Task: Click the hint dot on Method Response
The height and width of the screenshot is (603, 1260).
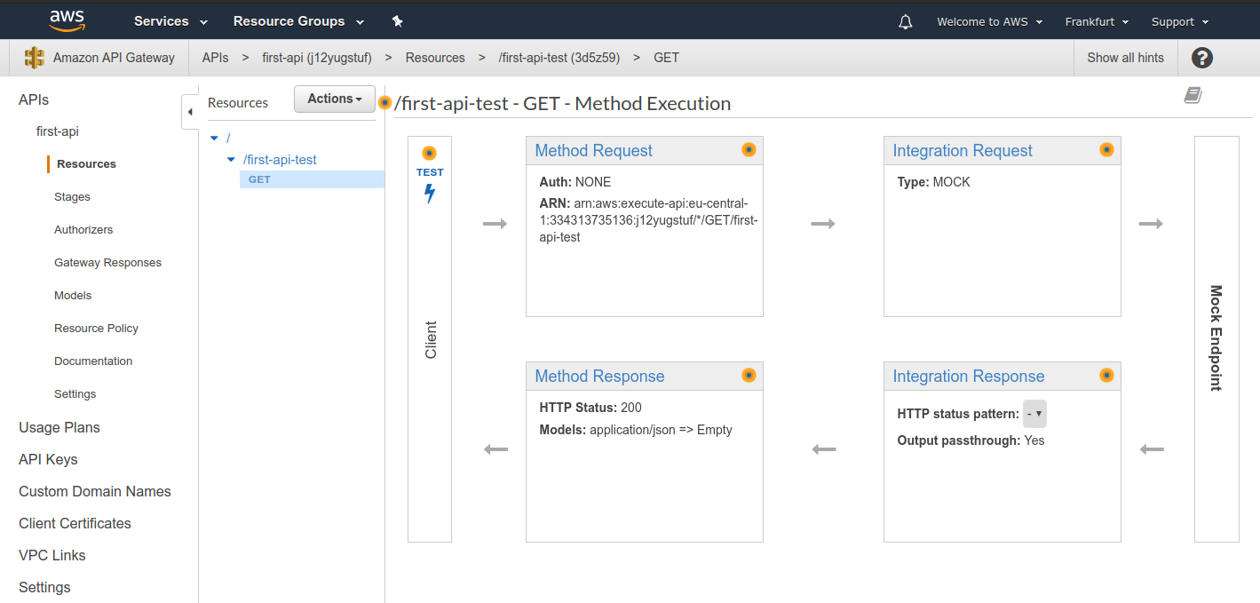Action: (749, 376)
